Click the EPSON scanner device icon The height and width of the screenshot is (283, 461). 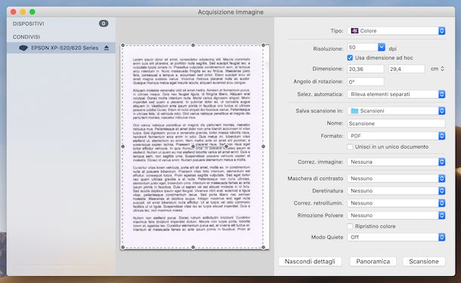23,48
